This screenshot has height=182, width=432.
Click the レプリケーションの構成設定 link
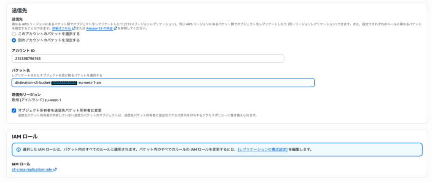[x=262, y=150]
